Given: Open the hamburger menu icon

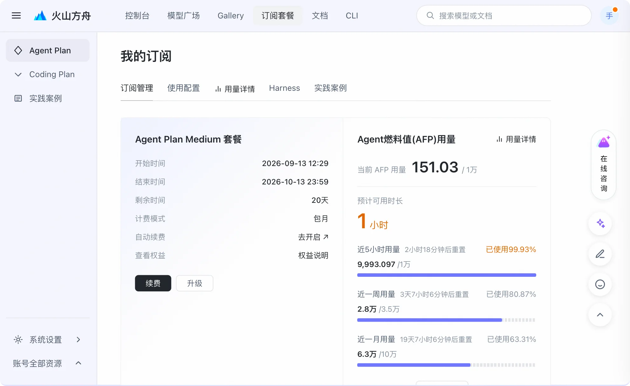Looking at the screenshot, I should point(16,16).
